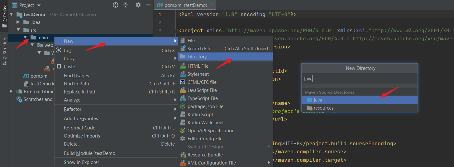Select CFML/CFC file in New submenu
This screenshot has width=454, height=167.
tap(226, 82)
